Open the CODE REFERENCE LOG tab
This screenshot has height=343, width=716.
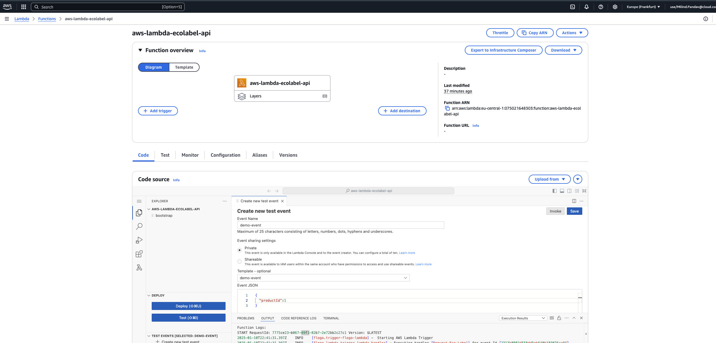pyautogui.click(x=299, y=318)
